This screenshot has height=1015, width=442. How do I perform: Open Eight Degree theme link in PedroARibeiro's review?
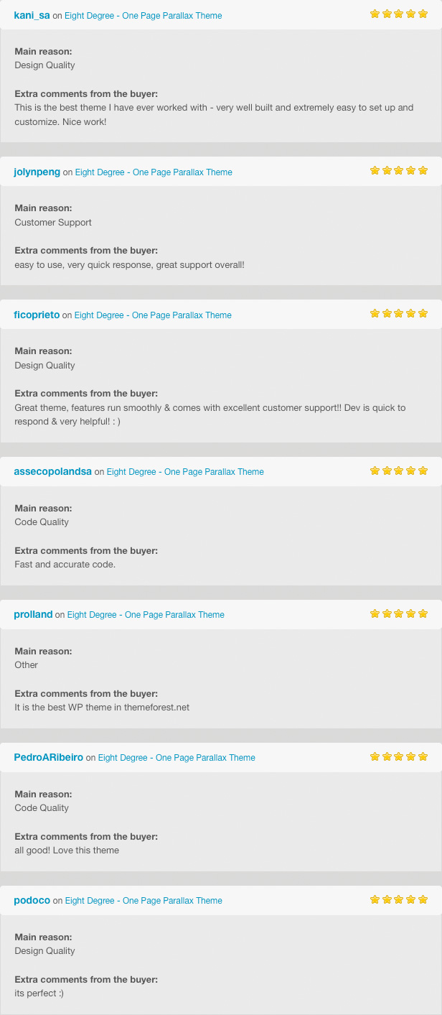177,757
